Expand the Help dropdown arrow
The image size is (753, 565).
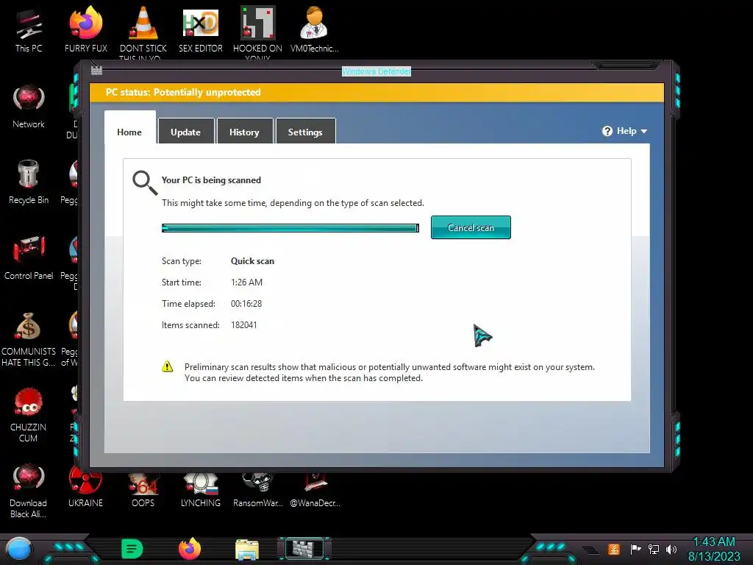[644, 131]
